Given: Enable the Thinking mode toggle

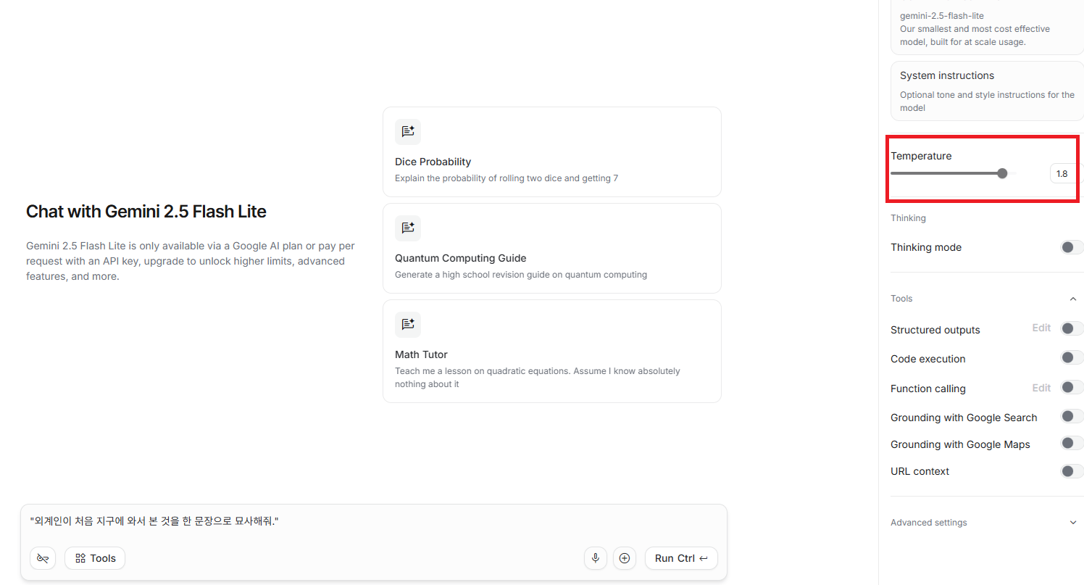Looking at the screenshot, I should [x=1072, y=247].
